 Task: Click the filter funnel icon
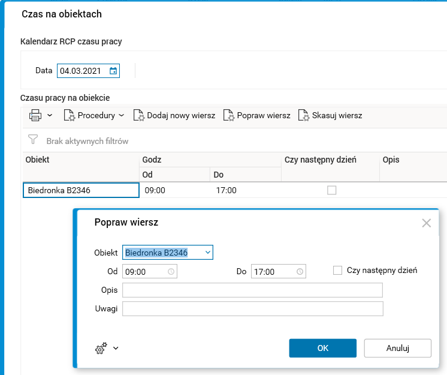click(x=34, y=141)
